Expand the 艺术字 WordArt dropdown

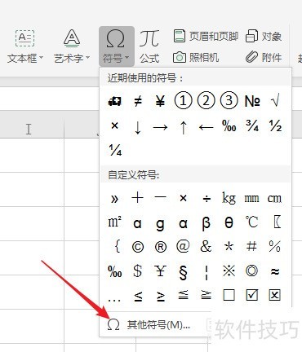tap(72, 46)
